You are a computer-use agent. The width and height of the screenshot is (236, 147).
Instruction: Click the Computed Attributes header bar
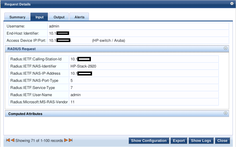click(x=117, y=114)
